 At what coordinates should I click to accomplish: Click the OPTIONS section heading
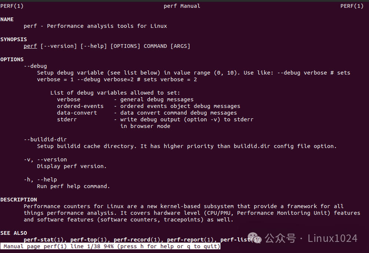(12, 59)
